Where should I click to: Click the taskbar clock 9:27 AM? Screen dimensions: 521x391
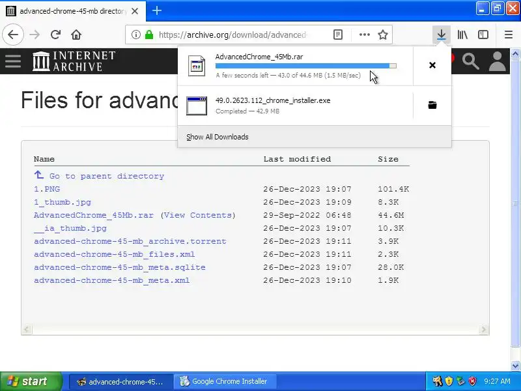[497, 381]
